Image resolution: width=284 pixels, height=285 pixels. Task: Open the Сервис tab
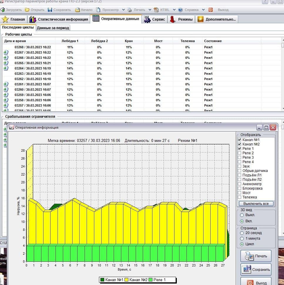(154, 19)
